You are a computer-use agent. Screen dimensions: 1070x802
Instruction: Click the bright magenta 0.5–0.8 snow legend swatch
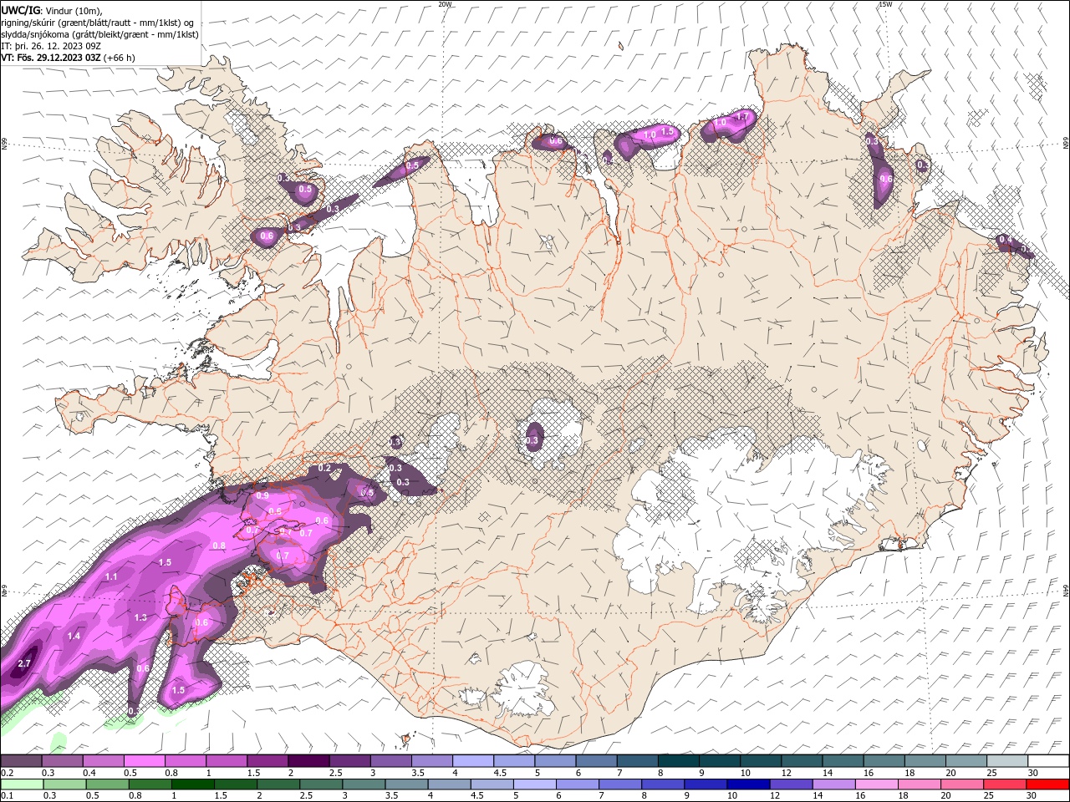coord(144,761)
